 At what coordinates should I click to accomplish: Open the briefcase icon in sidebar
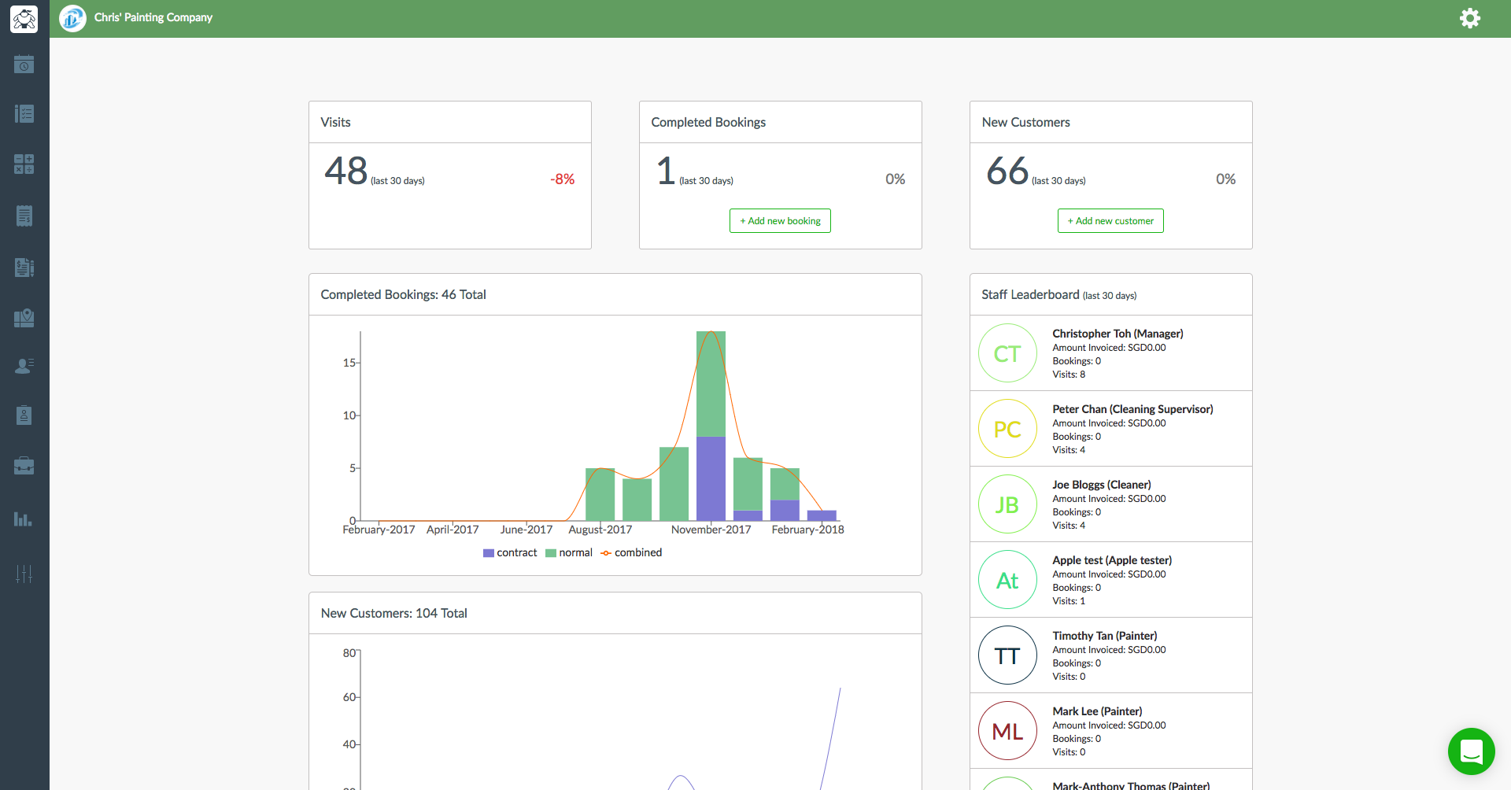[24, 466]
